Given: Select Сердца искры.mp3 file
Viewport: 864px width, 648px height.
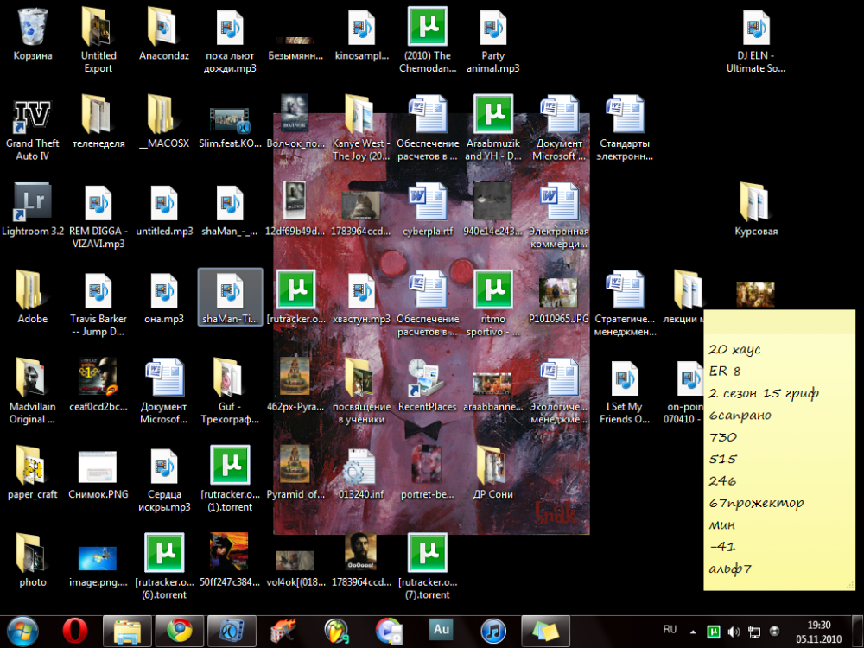Looking at the screenshot, I should (163, 479).
